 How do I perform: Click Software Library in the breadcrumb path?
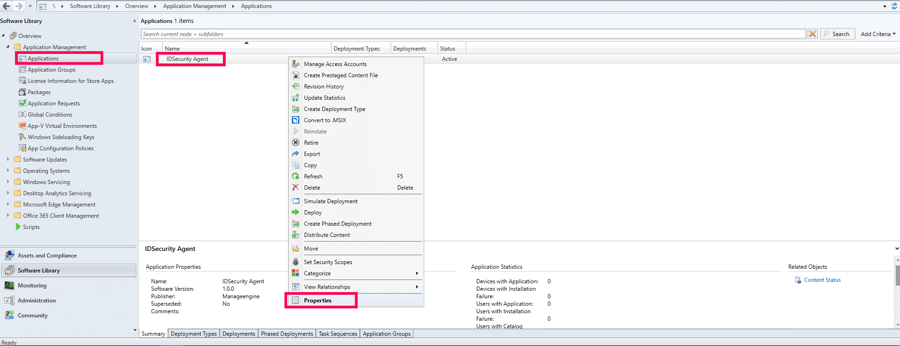pos(90,6)
